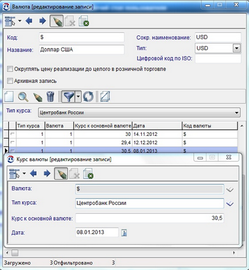Image resolution: width=249 pixels, height=270 pixels.
Task: Tick the row checkbox for 12.12.2012
Action: [x=13, y=142]
